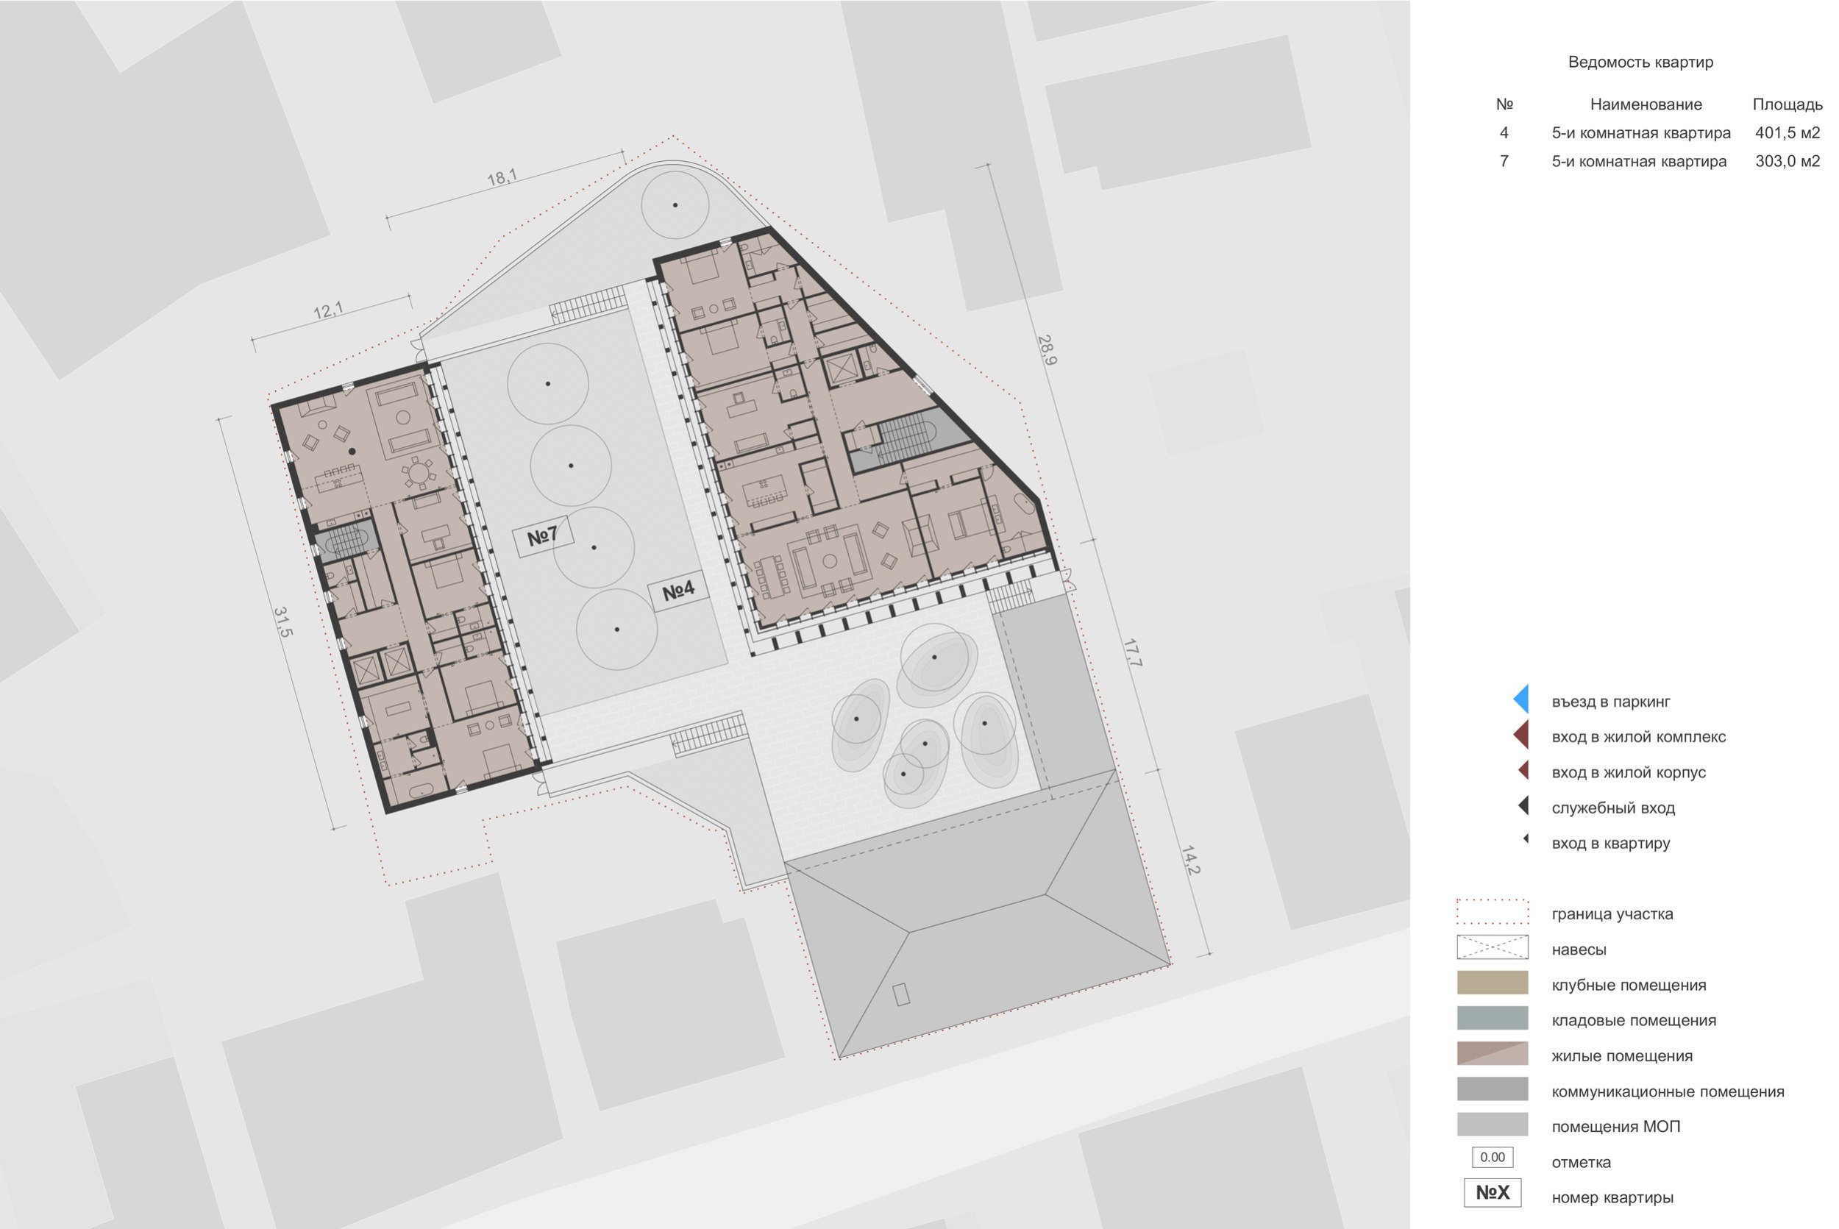Click the 28,9 dimension label on right
Image resolution: width=1839 pixels, height=1229 pixels.
[1047, 349]
